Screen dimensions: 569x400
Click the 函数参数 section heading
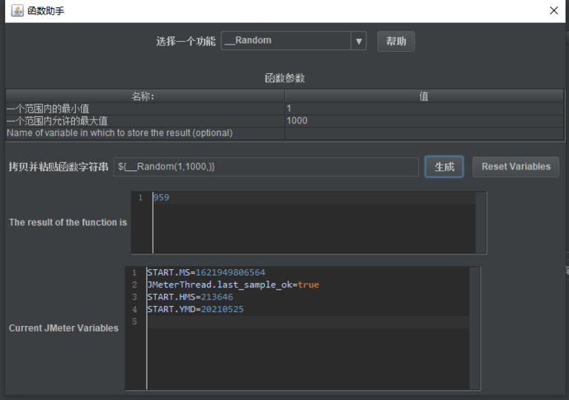[x=284, y=78]
